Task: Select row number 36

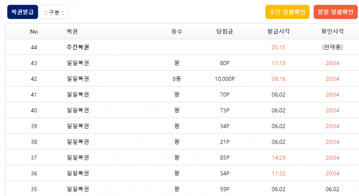Action: tap(34, 173)
